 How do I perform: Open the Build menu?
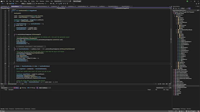point(21,1)
